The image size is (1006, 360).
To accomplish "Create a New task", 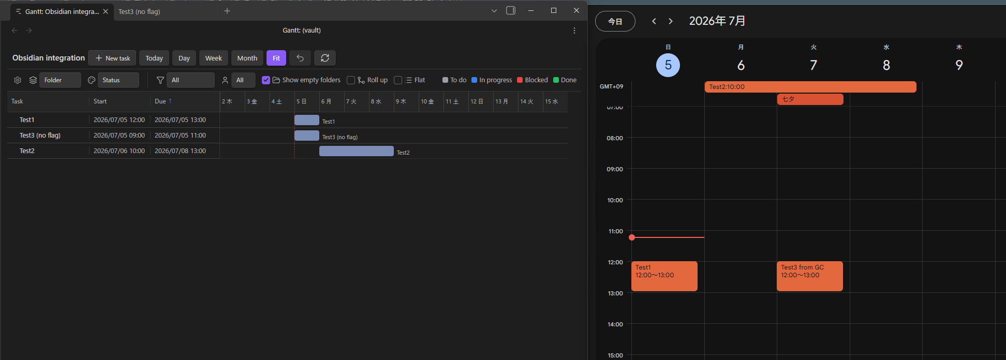I will pos(112,58).
